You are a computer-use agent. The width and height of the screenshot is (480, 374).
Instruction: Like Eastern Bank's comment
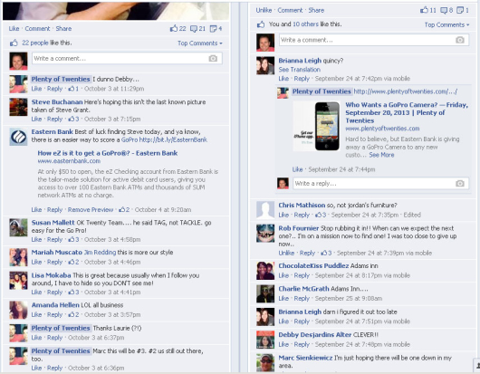36,210
